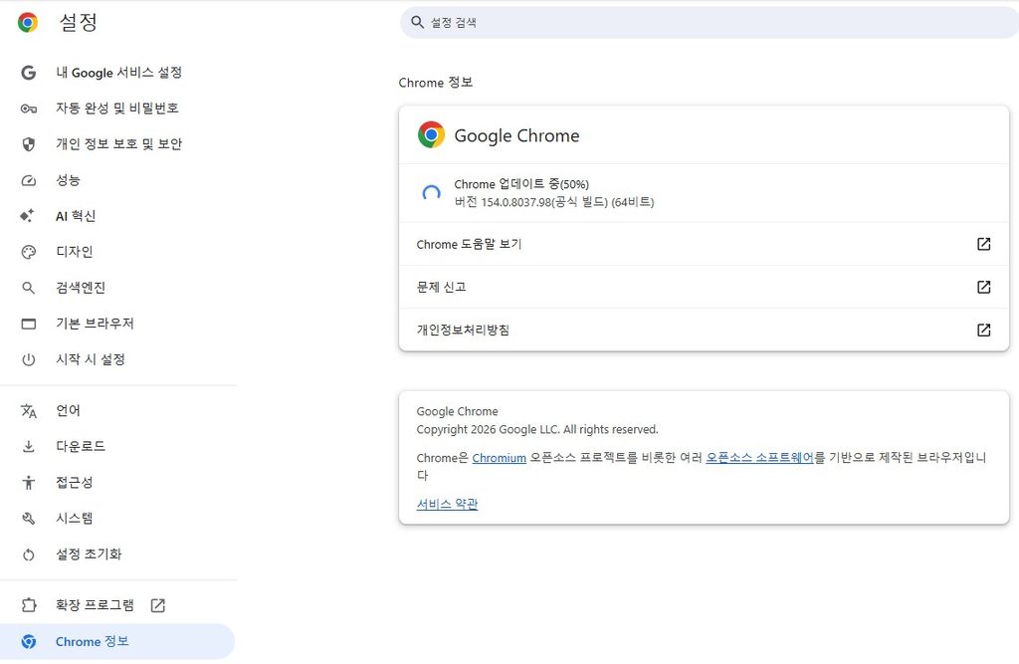
Task: Go to 자동 완성 및 비밀번호 section
Action: coord(117,108)
